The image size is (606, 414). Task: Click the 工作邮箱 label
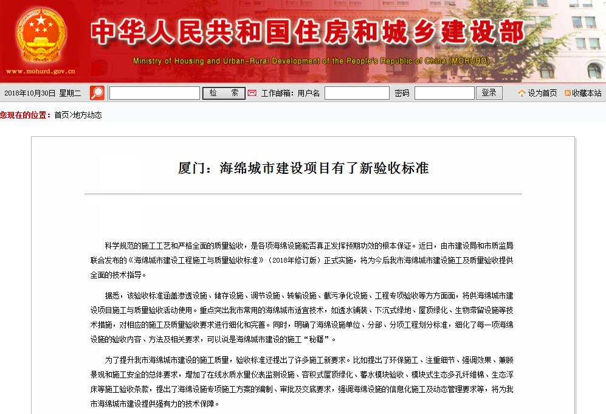point(278,93)
